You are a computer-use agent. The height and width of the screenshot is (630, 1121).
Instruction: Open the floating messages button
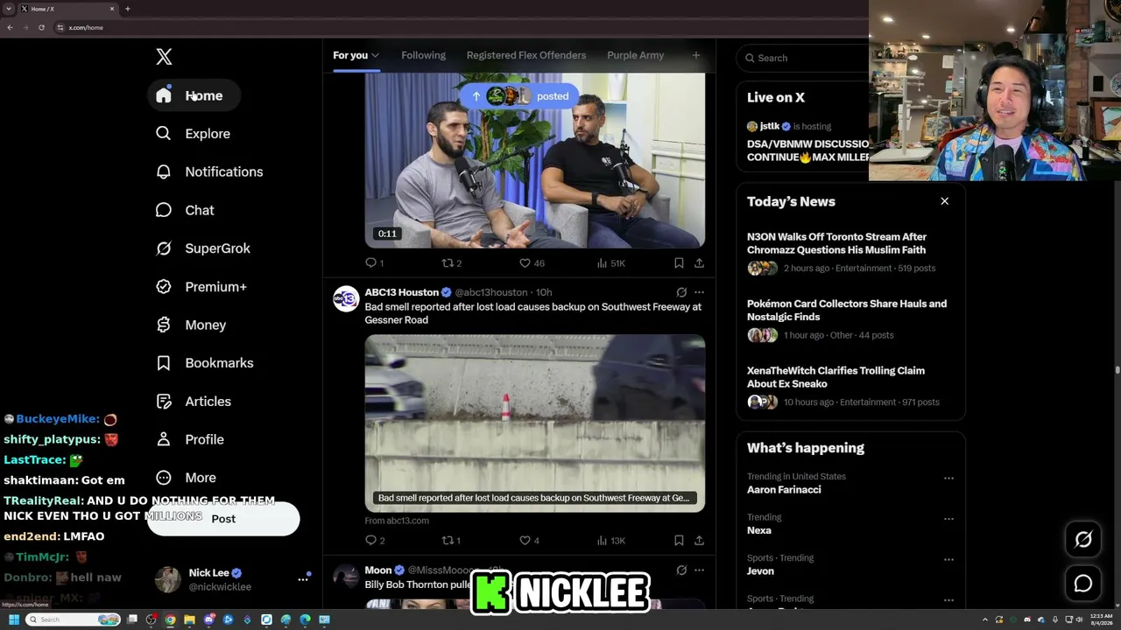1083,584
